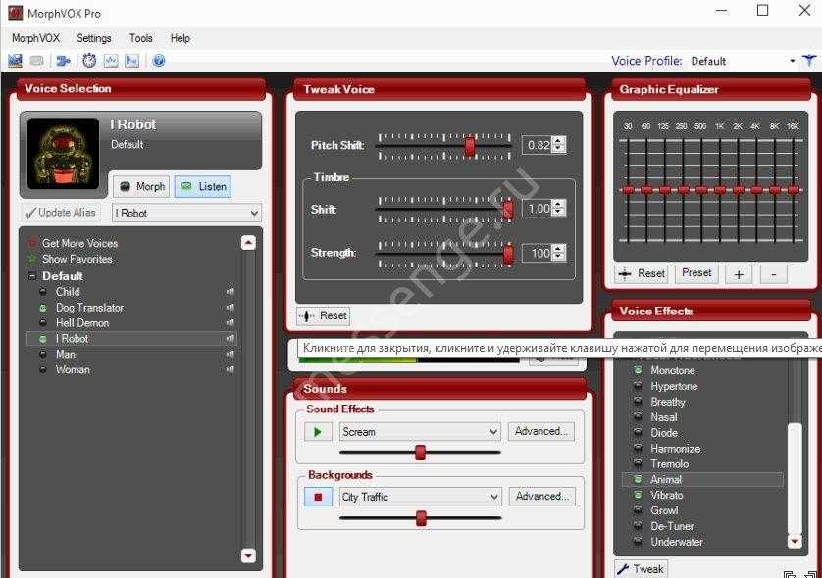Stop the City Traffic background sound
822x578 pixels.
point(318,497)
